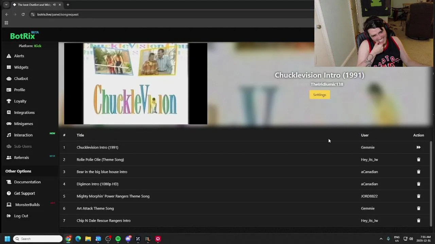The height and width of the screenshot is (244, 435).
Task: Open the tab search dropdown arrow
Action: pyautogui.click(x=6, y=5)
